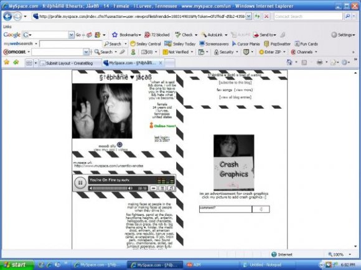Click the Comcast toolbar Search button
361x270 pixels.
click(103, 52)
